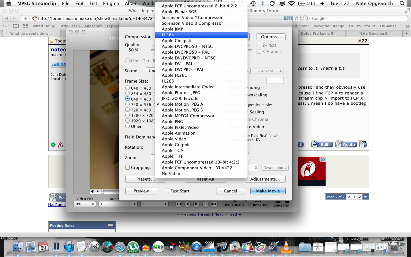Image resolution: width=411 pixels, height=257 pixels.
Task: Launch QuickTime Player from the dock
Action: [x=196, y=247]
